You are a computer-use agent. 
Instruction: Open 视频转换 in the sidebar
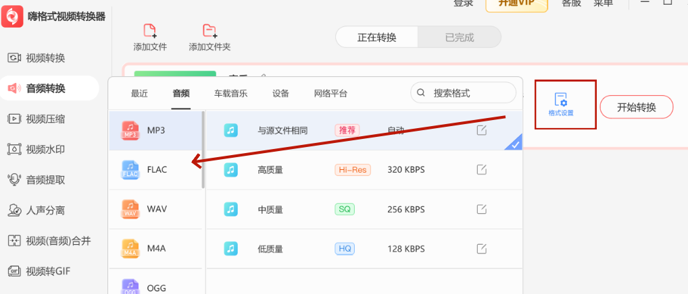coord(36,58)
